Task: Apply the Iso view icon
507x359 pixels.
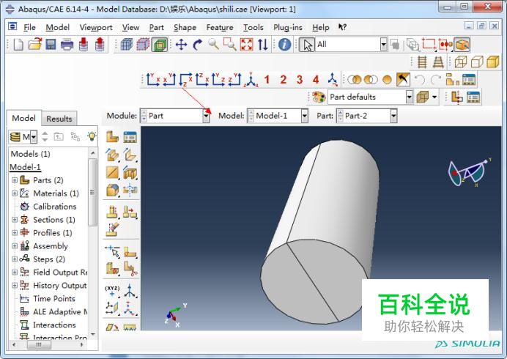Action: [x=251, y=80]
